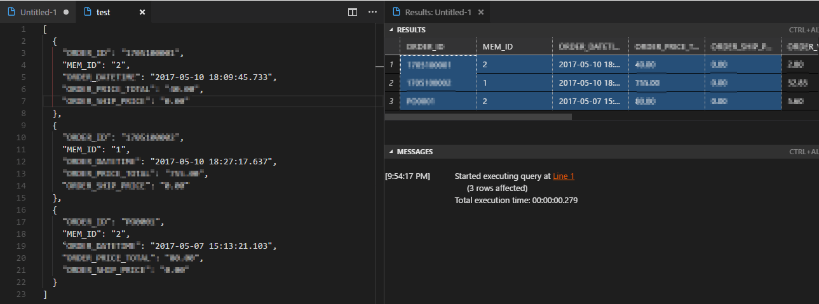
Task: Open the Line 1 link in messages
Action: (x=563, y=176)
